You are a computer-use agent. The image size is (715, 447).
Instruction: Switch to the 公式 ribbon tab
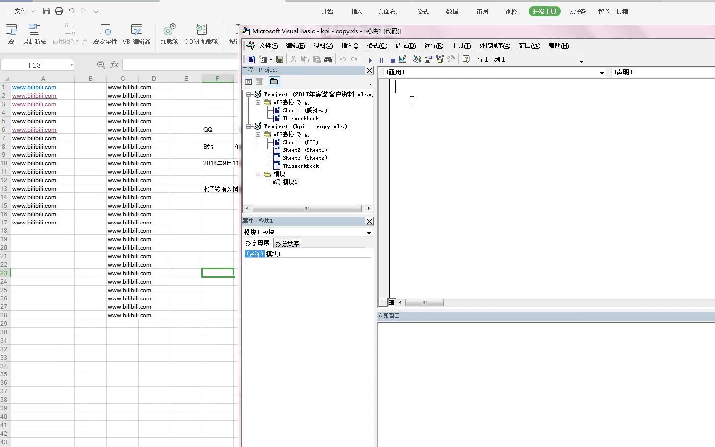tap(422, 11)
